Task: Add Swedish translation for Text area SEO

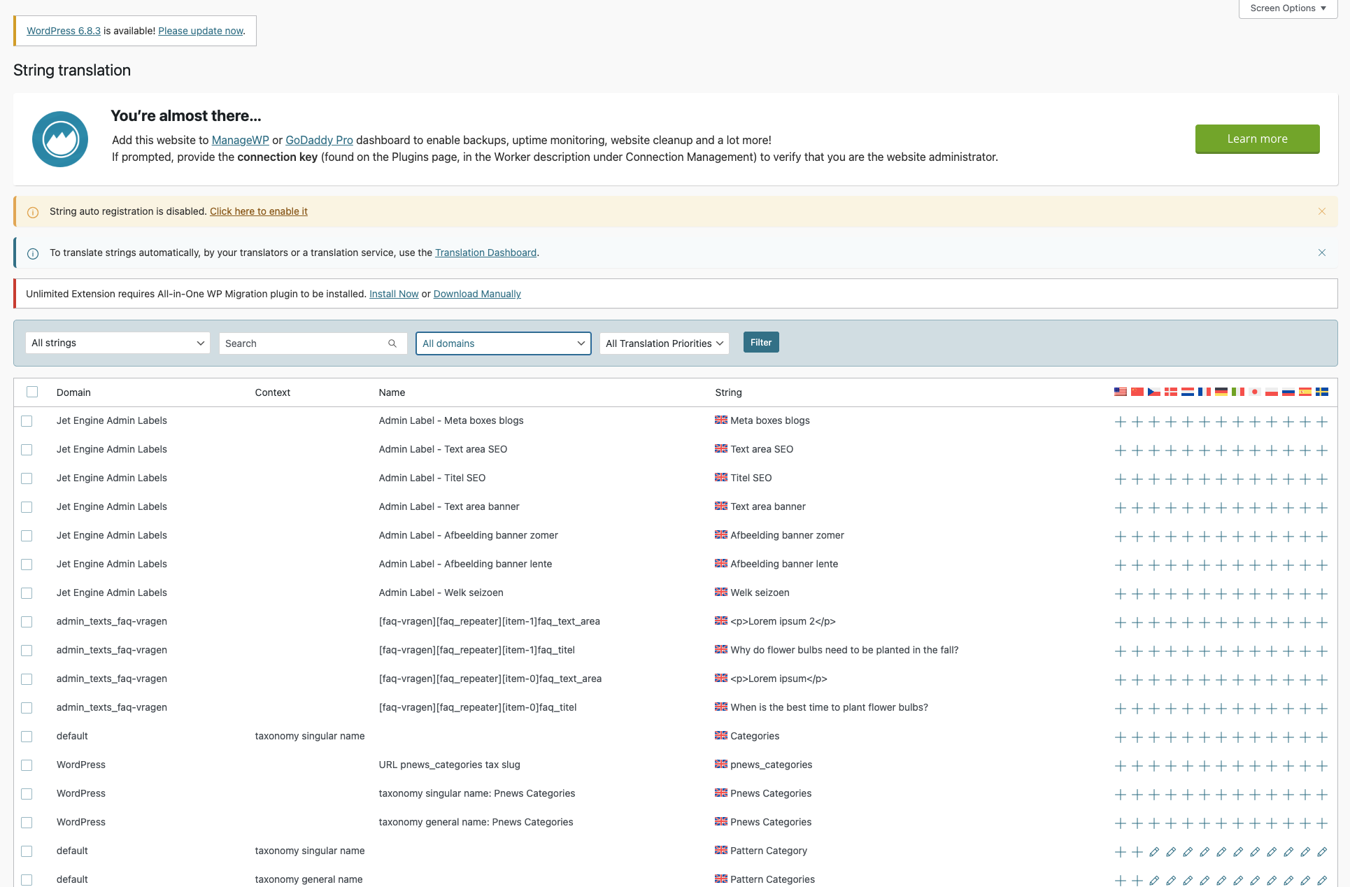Action: tap(1321, 450)
